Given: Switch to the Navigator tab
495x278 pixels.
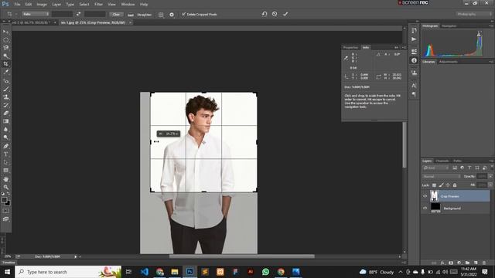Looking at the screenshot, I should pyautogui.click(x=449, y=25).
